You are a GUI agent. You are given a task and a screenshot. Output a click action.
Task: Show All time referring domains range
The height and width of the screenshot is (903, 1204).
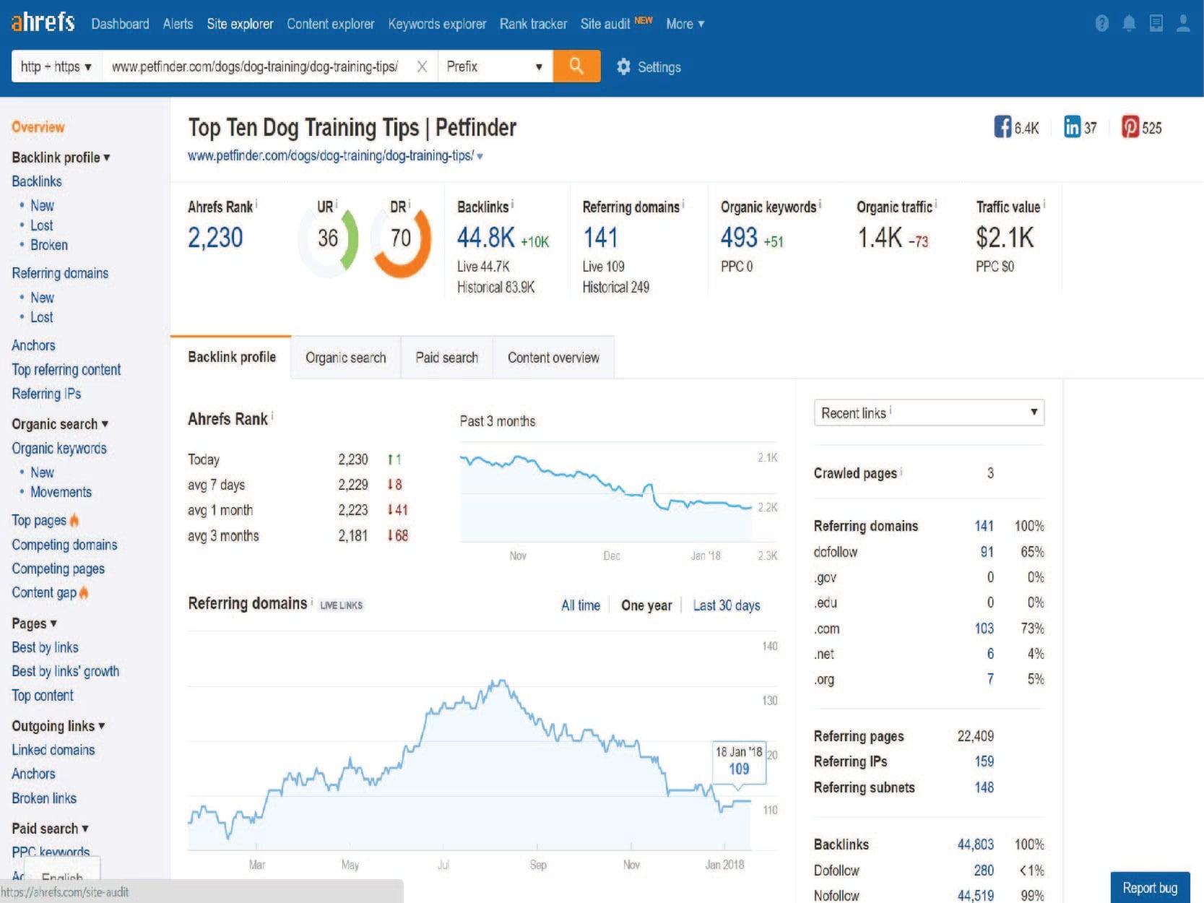[x=581, y=605]
